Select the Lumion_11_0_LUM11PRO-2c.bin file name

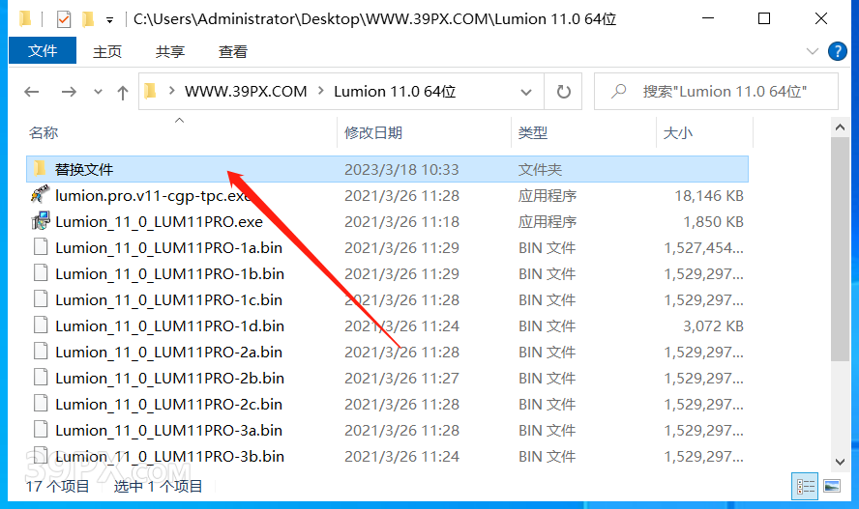pos(168,405)
